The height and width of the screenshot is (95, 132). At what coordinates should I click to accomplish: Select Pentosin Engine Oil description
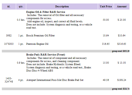pyautogui.click(x=37, y=44)
